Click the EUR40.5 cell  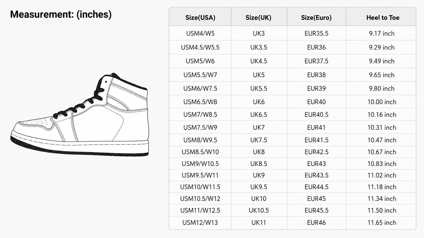316,115
